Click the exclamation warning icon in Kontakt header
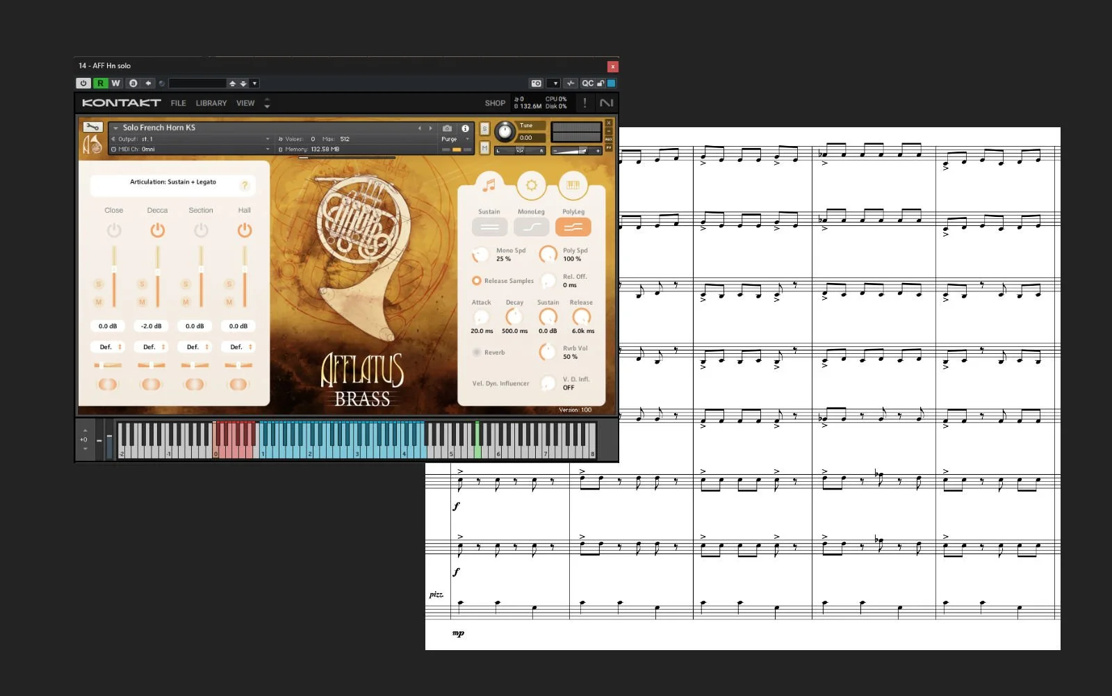1112x696 pixels. [x=584, y=103]
